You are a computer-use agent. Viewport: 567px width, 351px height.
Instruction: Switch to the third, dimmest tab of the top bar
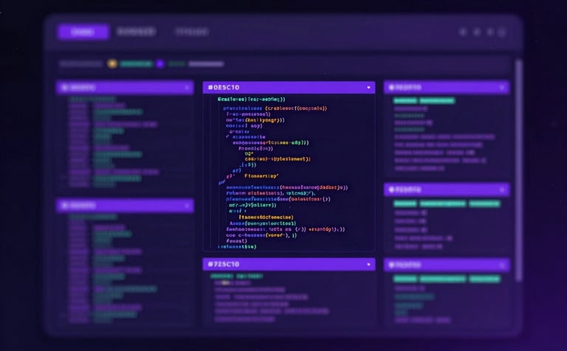[192, 32]
